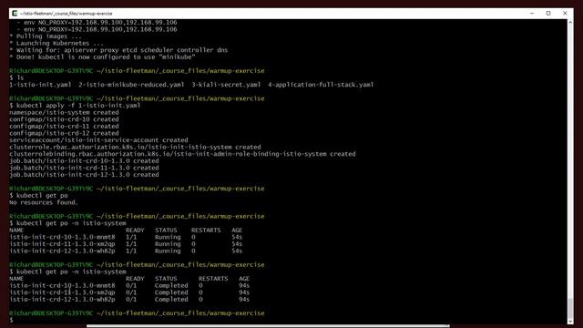
Task: Click 'namespace/istio-system created' line
Action: tap(64, 112)
